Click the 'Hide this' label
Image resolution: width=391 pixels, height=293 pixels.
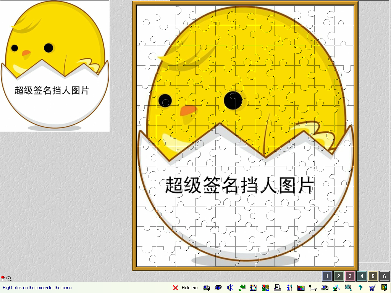tap(189, 288)
